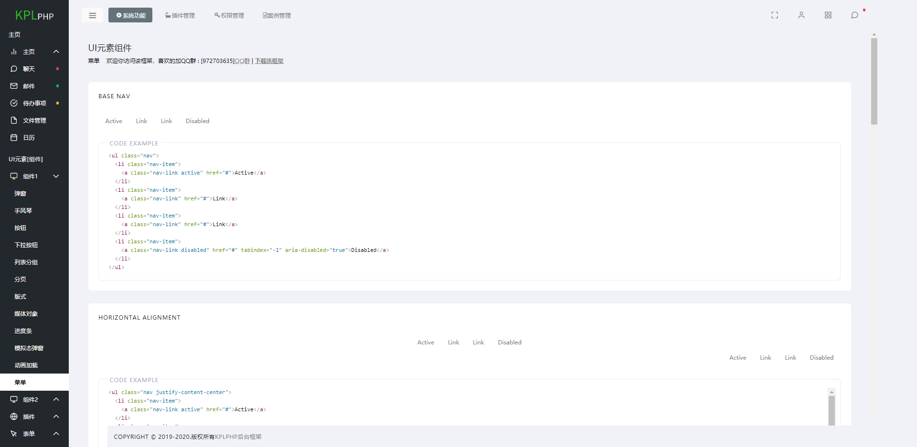The image size is (917, 447).
Task: Open the chat bubble notifications icon
Action: pos(855,15)
